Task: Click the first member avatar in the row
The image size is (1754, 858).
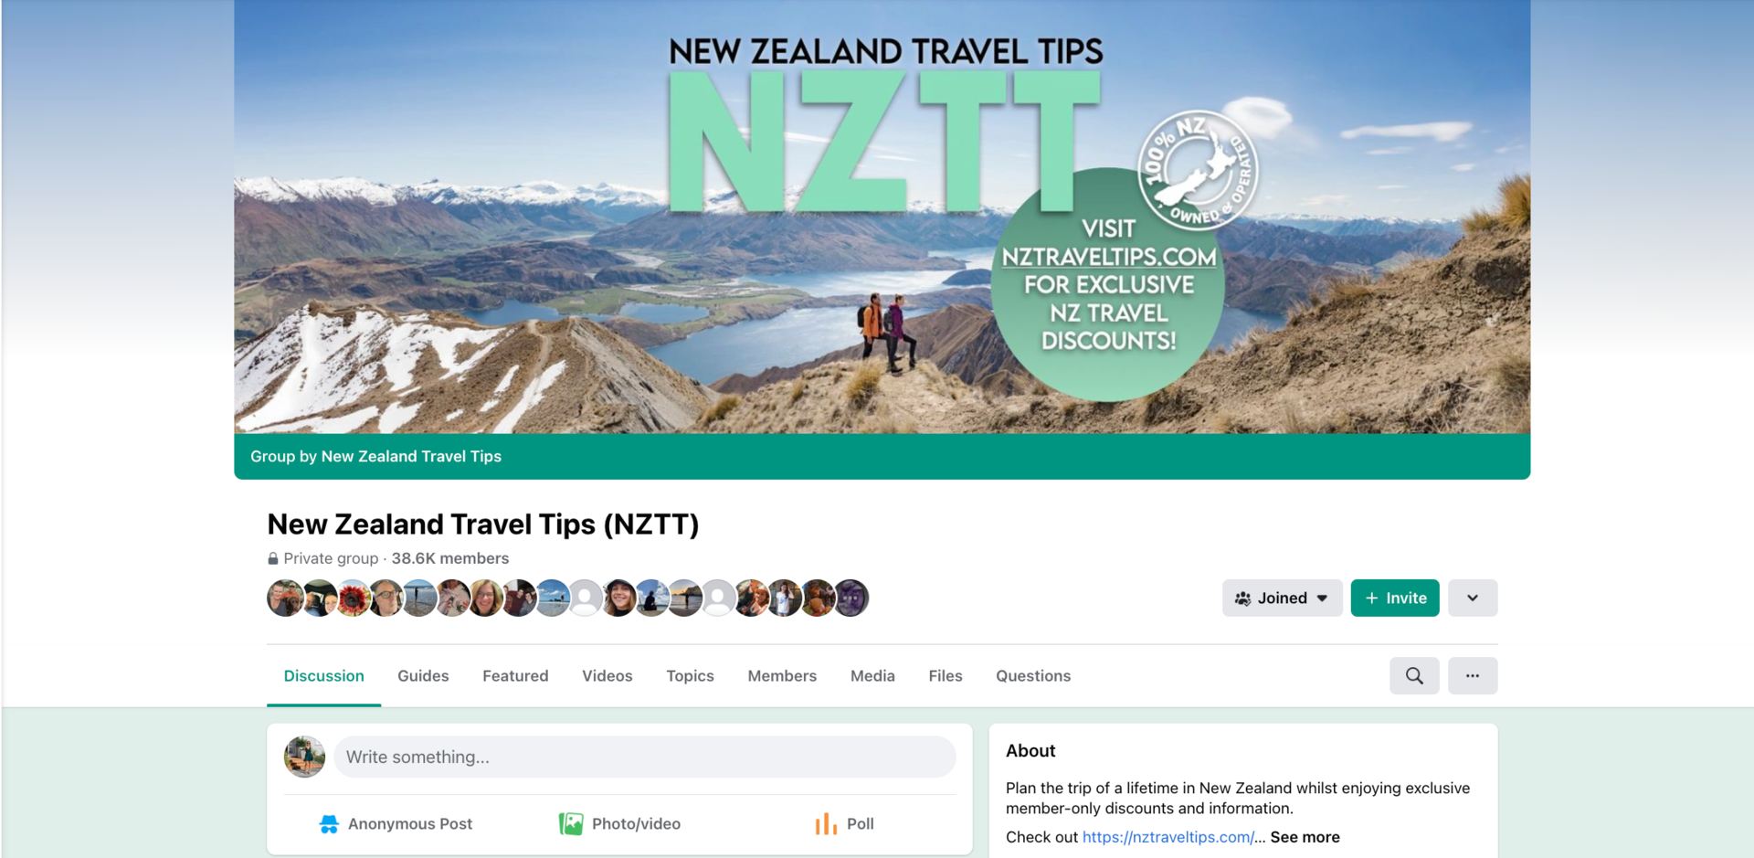Action: click(x=285, y=598)
